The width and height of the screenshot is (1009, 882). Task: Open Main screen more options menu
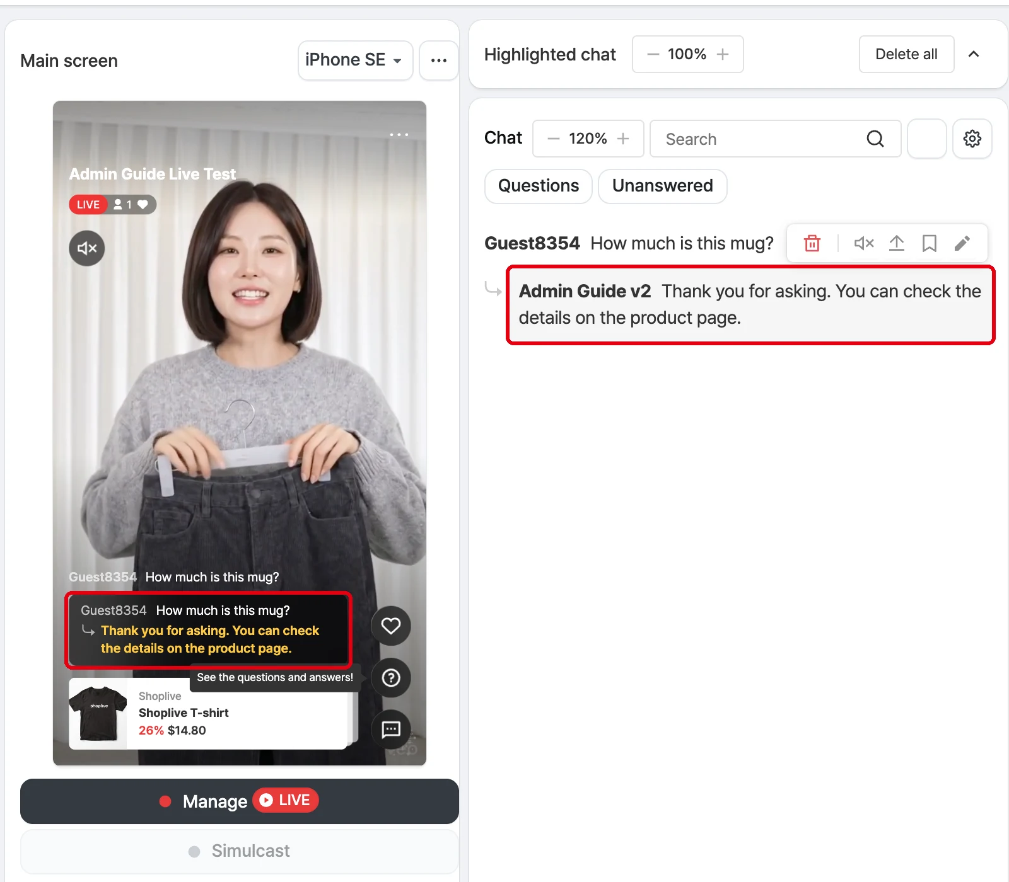pyautogui.click(x=439, y=60)
